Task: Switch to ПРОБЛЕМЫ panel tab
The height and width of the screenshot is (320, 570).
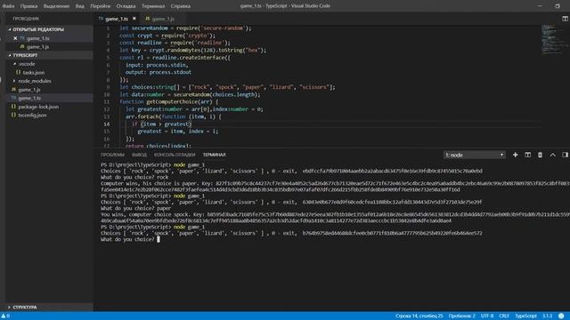Action: (x=112, y=155)
